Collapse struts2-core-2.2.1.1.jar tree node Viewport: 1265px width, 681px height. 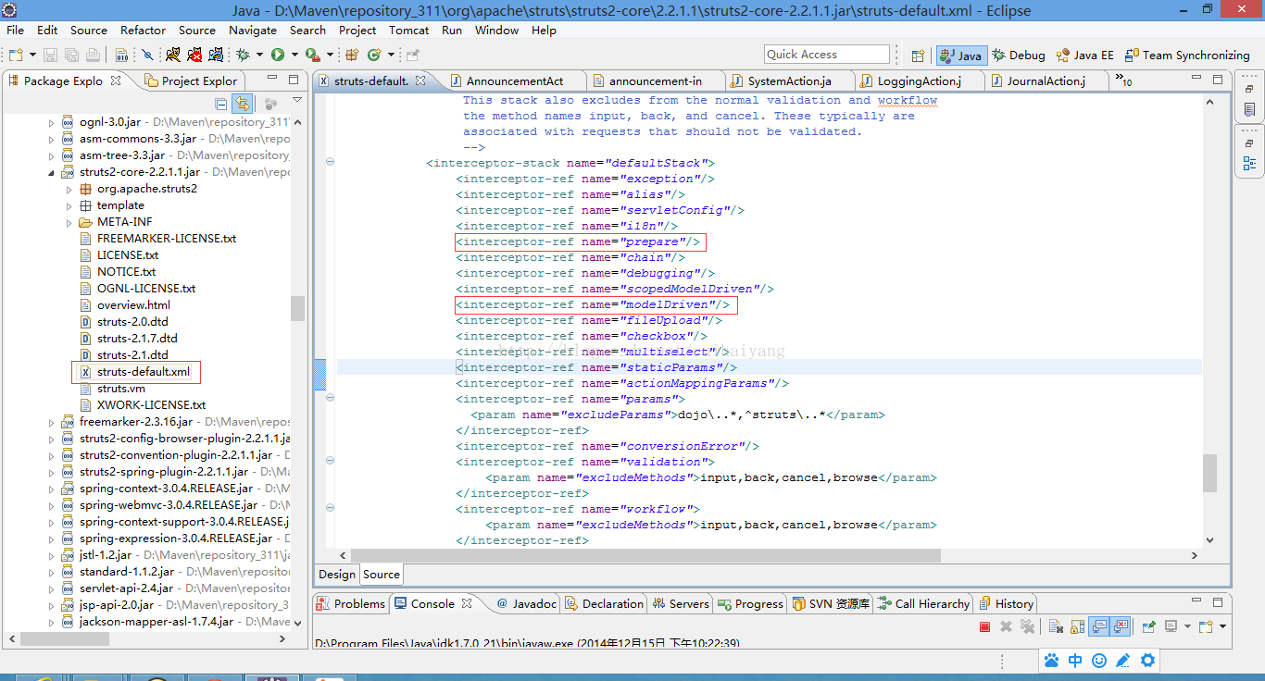[53, 172]
